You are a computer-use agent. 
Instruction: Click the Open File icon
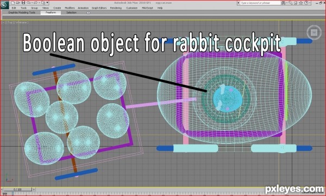click(x=18, y=3)
